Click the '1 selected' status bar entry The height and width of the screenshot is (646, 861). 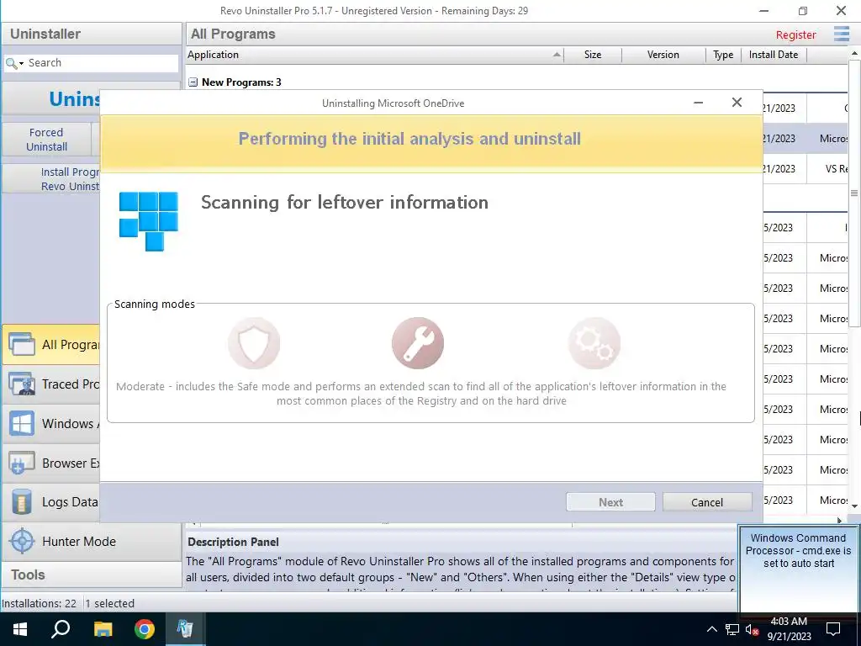click(x=110, y=603)
